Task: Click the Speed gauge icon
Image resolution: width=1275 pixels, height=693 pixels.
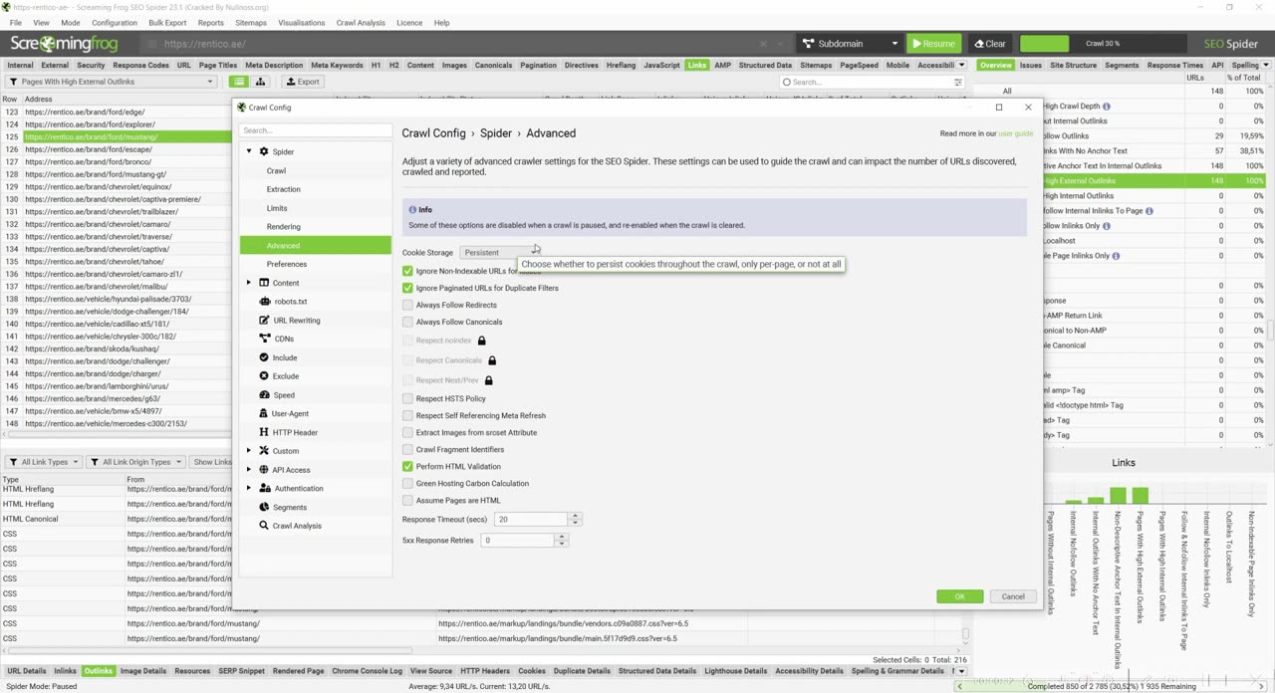Action: (x=264, y=395)
